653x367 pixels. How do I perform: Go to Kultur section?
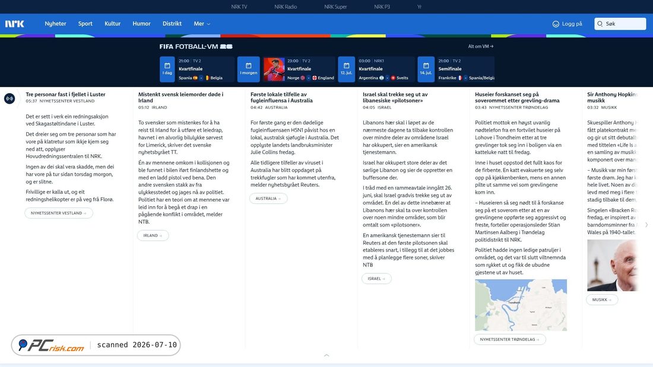point(112,24)
